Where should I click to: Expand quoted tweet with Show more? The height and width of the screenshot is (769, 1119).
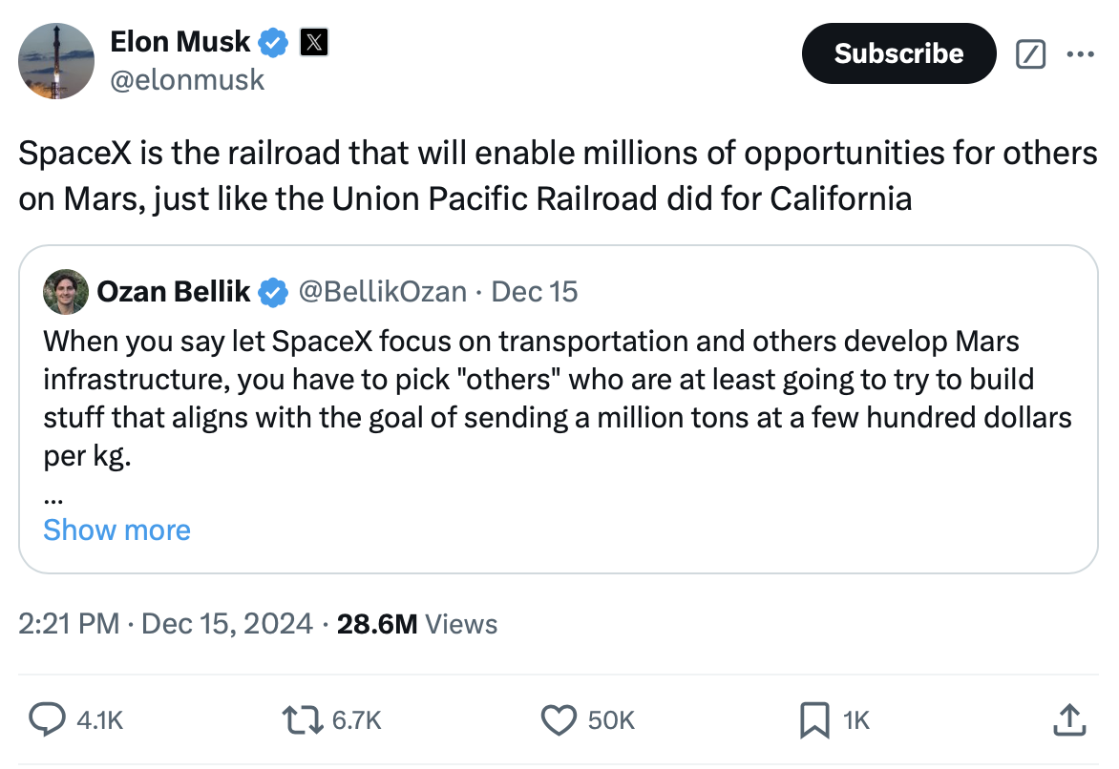(x=116, y=530)
